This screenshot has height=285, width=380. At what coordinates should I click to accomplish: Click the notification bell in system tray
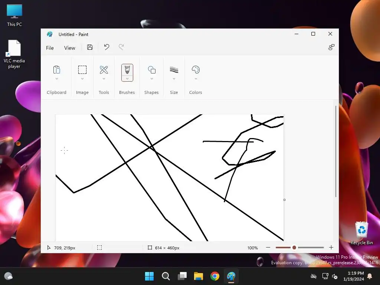coord(370,276)
